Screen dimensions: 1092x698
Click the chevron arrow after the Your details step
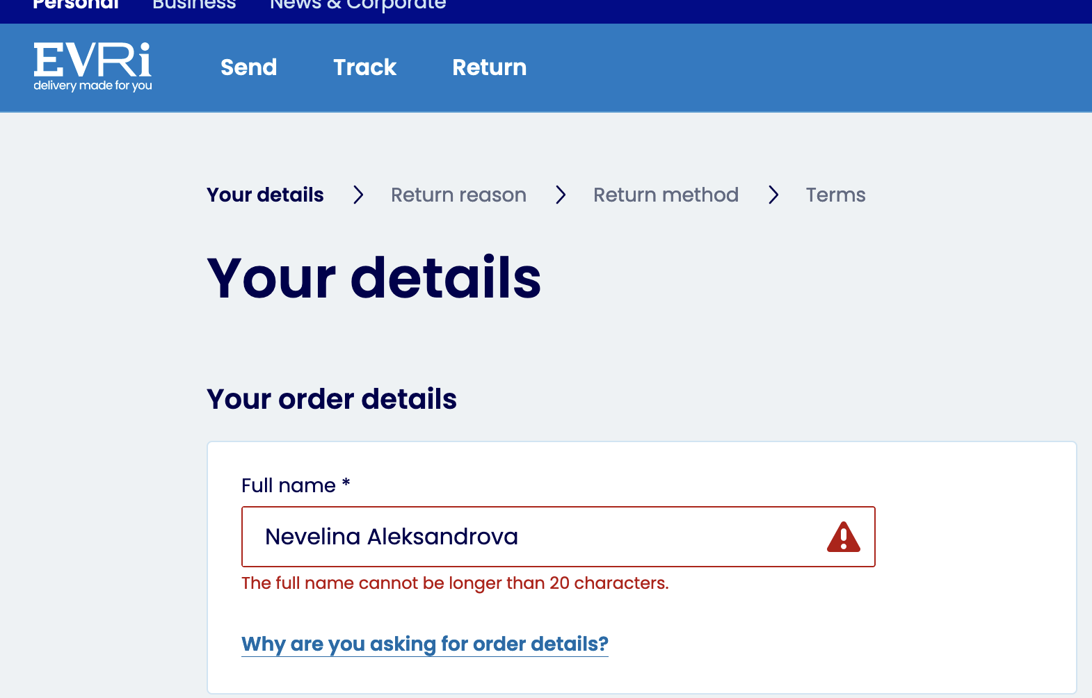[358, 195]
